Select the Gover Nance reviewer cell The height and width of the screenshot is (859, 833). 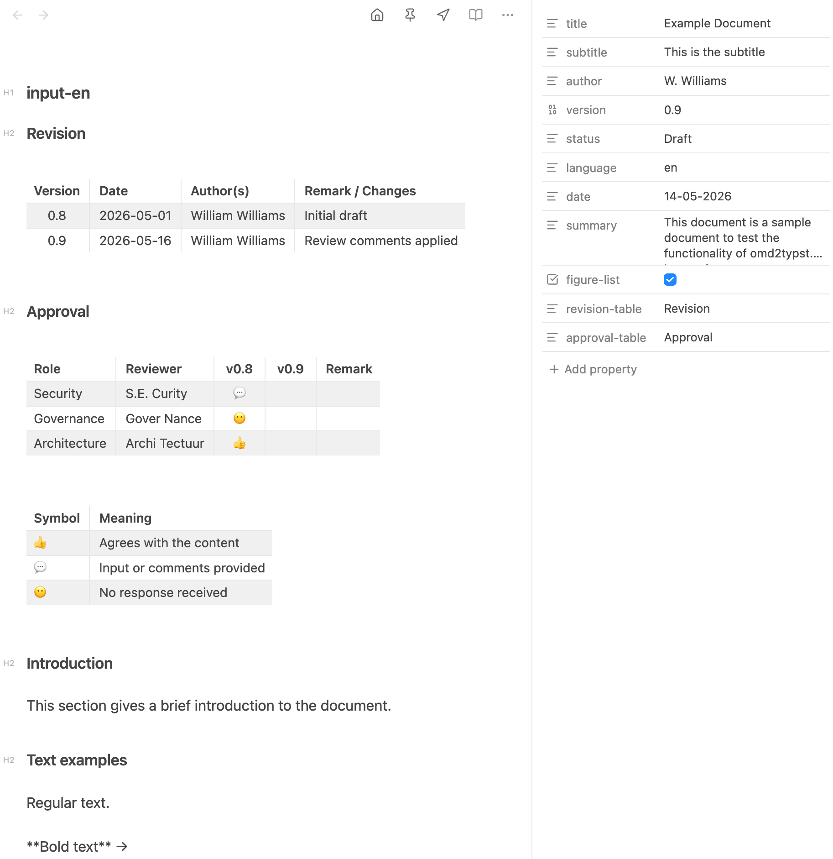[165, 419]
